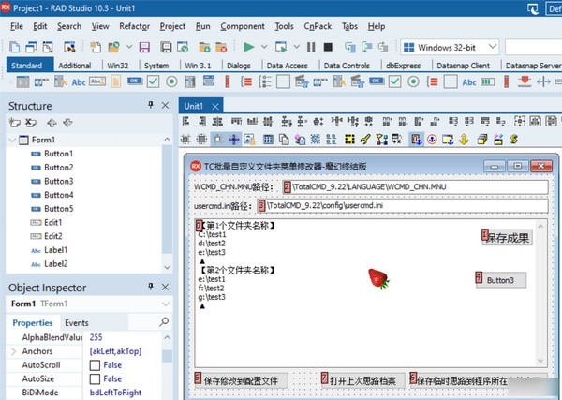Click the black Stop square icon
Image resolution: width=562 pixels, height=400 pixels.
[328, 47]
